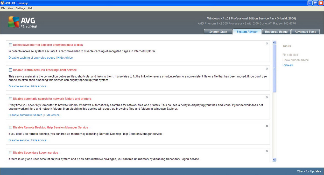This screenshot has width=324, height=175.
Task: Click the advice list scrollbar thumb
Action: pos(274,68)
